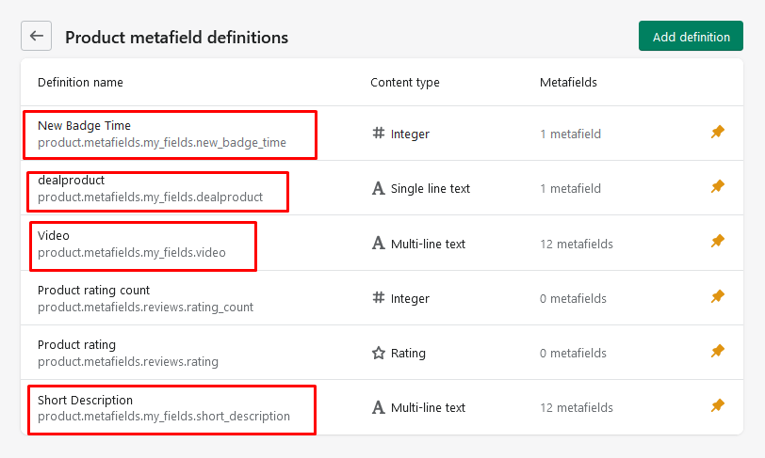This screenshot has height=458, width=765.
Task: Click the Add definition button
Action: pyautogui.click(x=691, y=37)
